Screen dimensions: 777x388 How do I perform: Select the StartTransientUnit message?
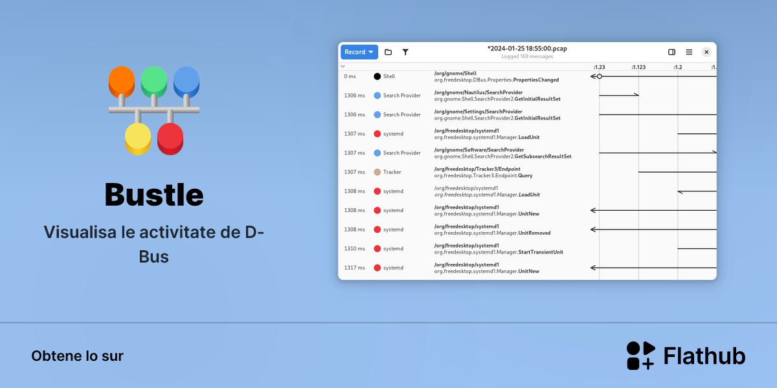click(x=527, y=248)
